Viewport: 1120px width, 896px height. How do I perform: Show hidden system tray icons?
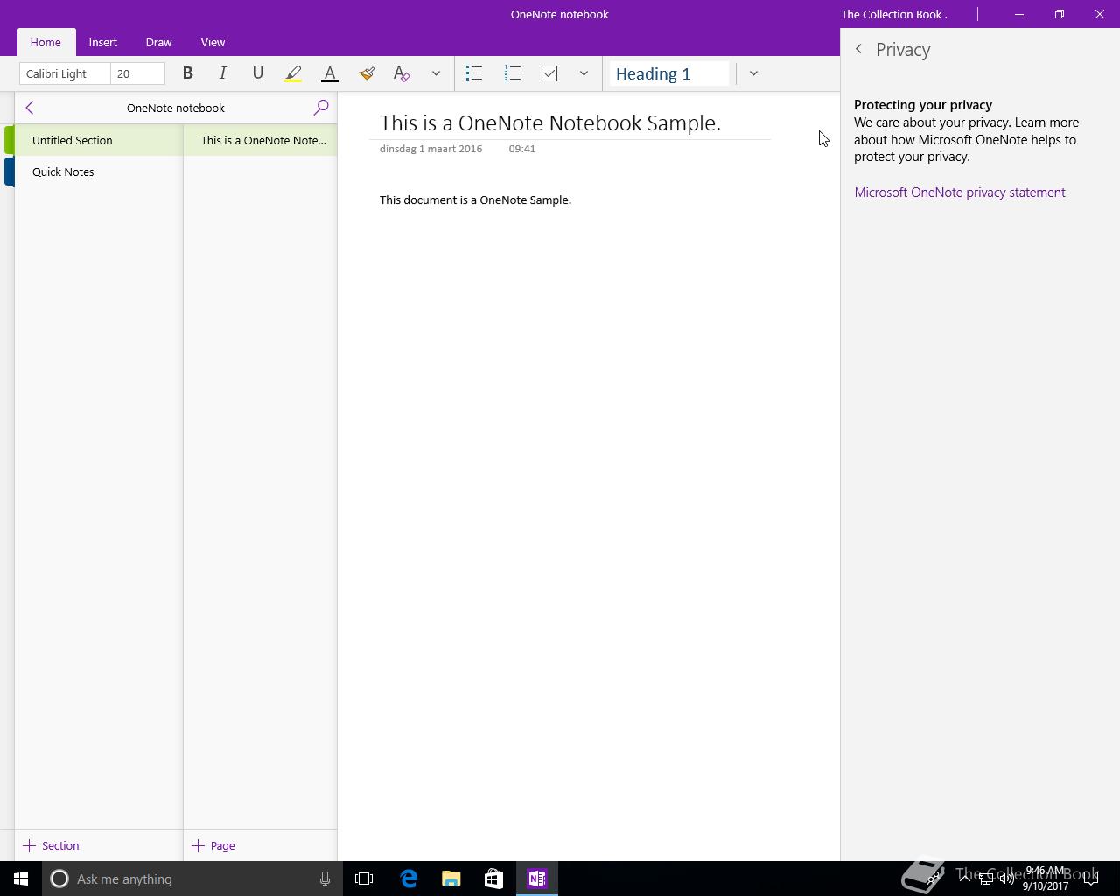coord(965,878)
